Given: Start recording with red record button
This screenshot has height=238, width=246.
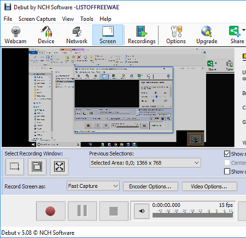Looking at the screenshot, I should pyautogui.click(x=50, y=211).
